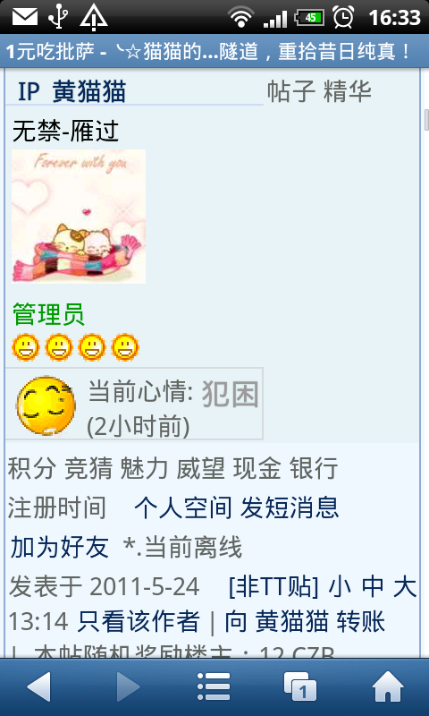Viewport: 429px width, 716px height.
Task: Open the browser windows tab switcher
Action: [x=300, y=686]
